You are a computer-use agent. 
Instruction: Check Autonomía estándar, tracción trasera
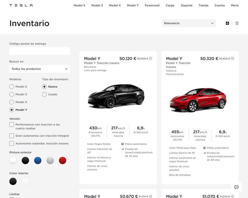12,143
